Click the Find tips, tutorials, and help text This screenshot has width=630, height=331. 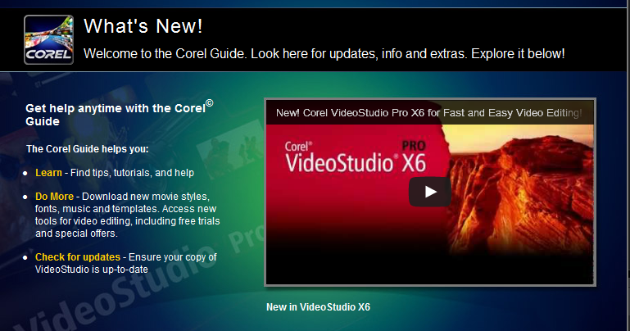tap(132, 173)
